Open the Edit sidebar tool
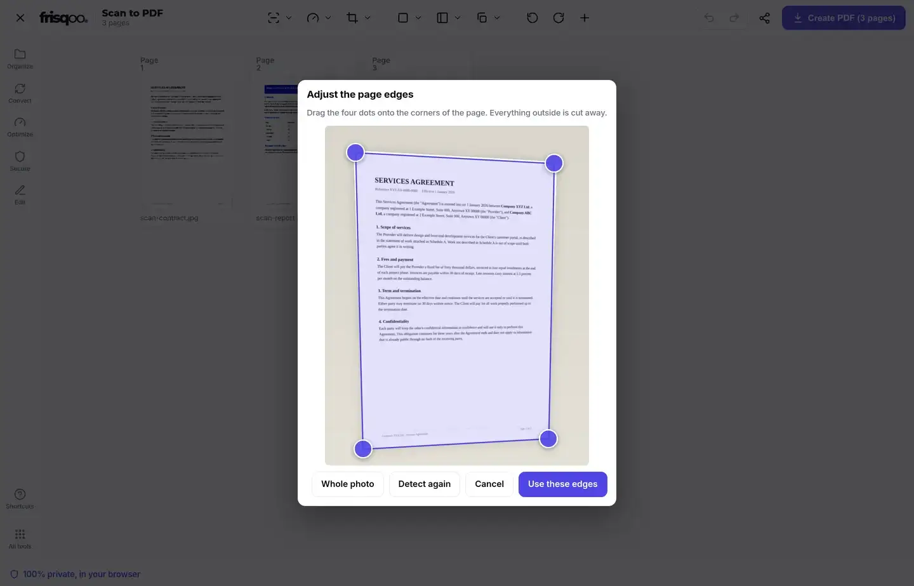The width and height of the screenshot is (914, 586). [x=20, y=194]
